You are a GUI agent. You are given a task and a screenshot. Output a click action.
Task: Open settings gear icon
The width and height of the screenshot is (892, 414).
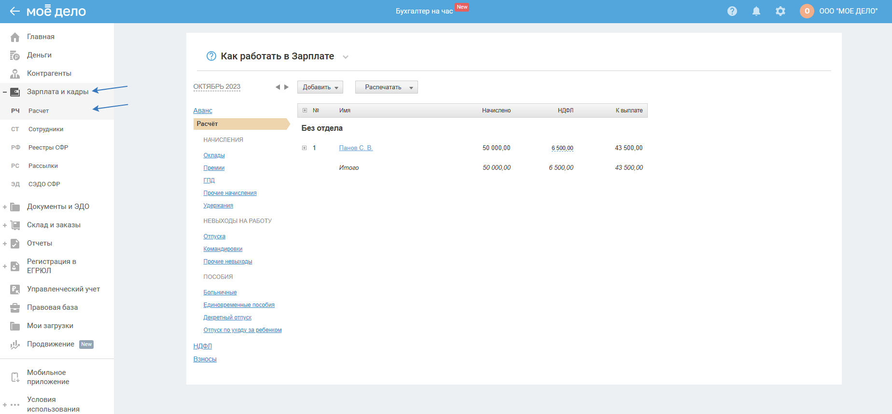[780, 11]
